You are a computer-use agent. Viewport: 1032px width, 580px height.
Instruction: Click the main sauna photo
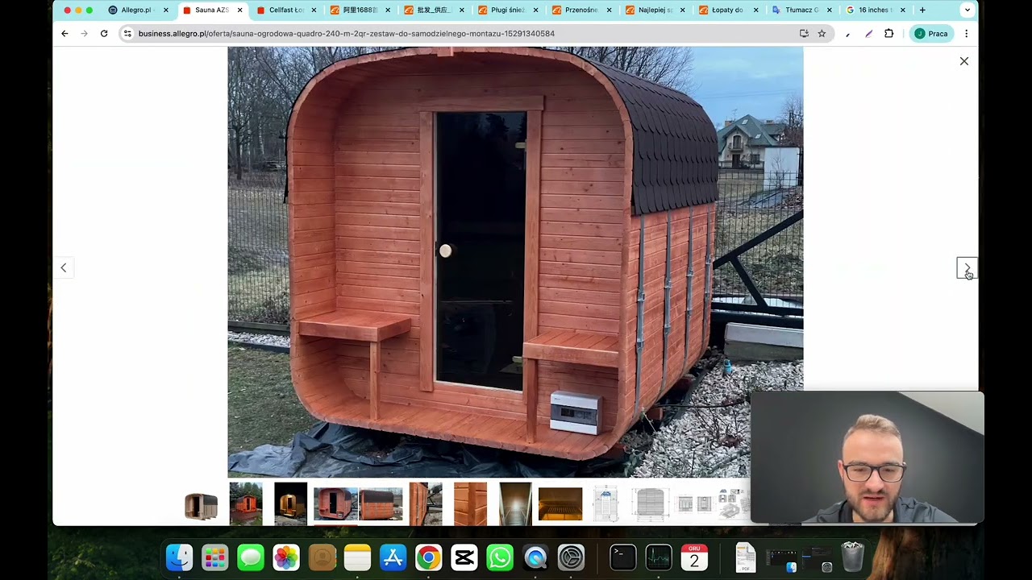pyautogui.click(x=515, y=262)
